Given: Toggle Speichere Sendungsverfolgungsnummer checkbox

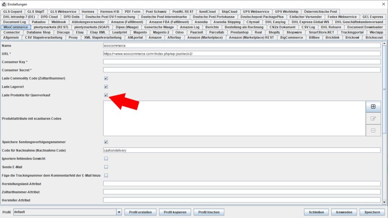Looking at the screenshot, I should pyautogui.click(x=106, y=142).
